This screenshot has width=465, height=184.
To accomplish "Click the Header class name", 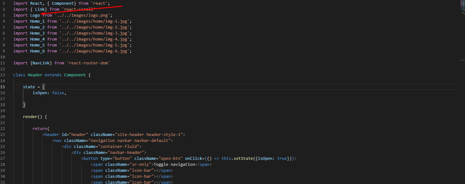I will (x=35, y=75).
